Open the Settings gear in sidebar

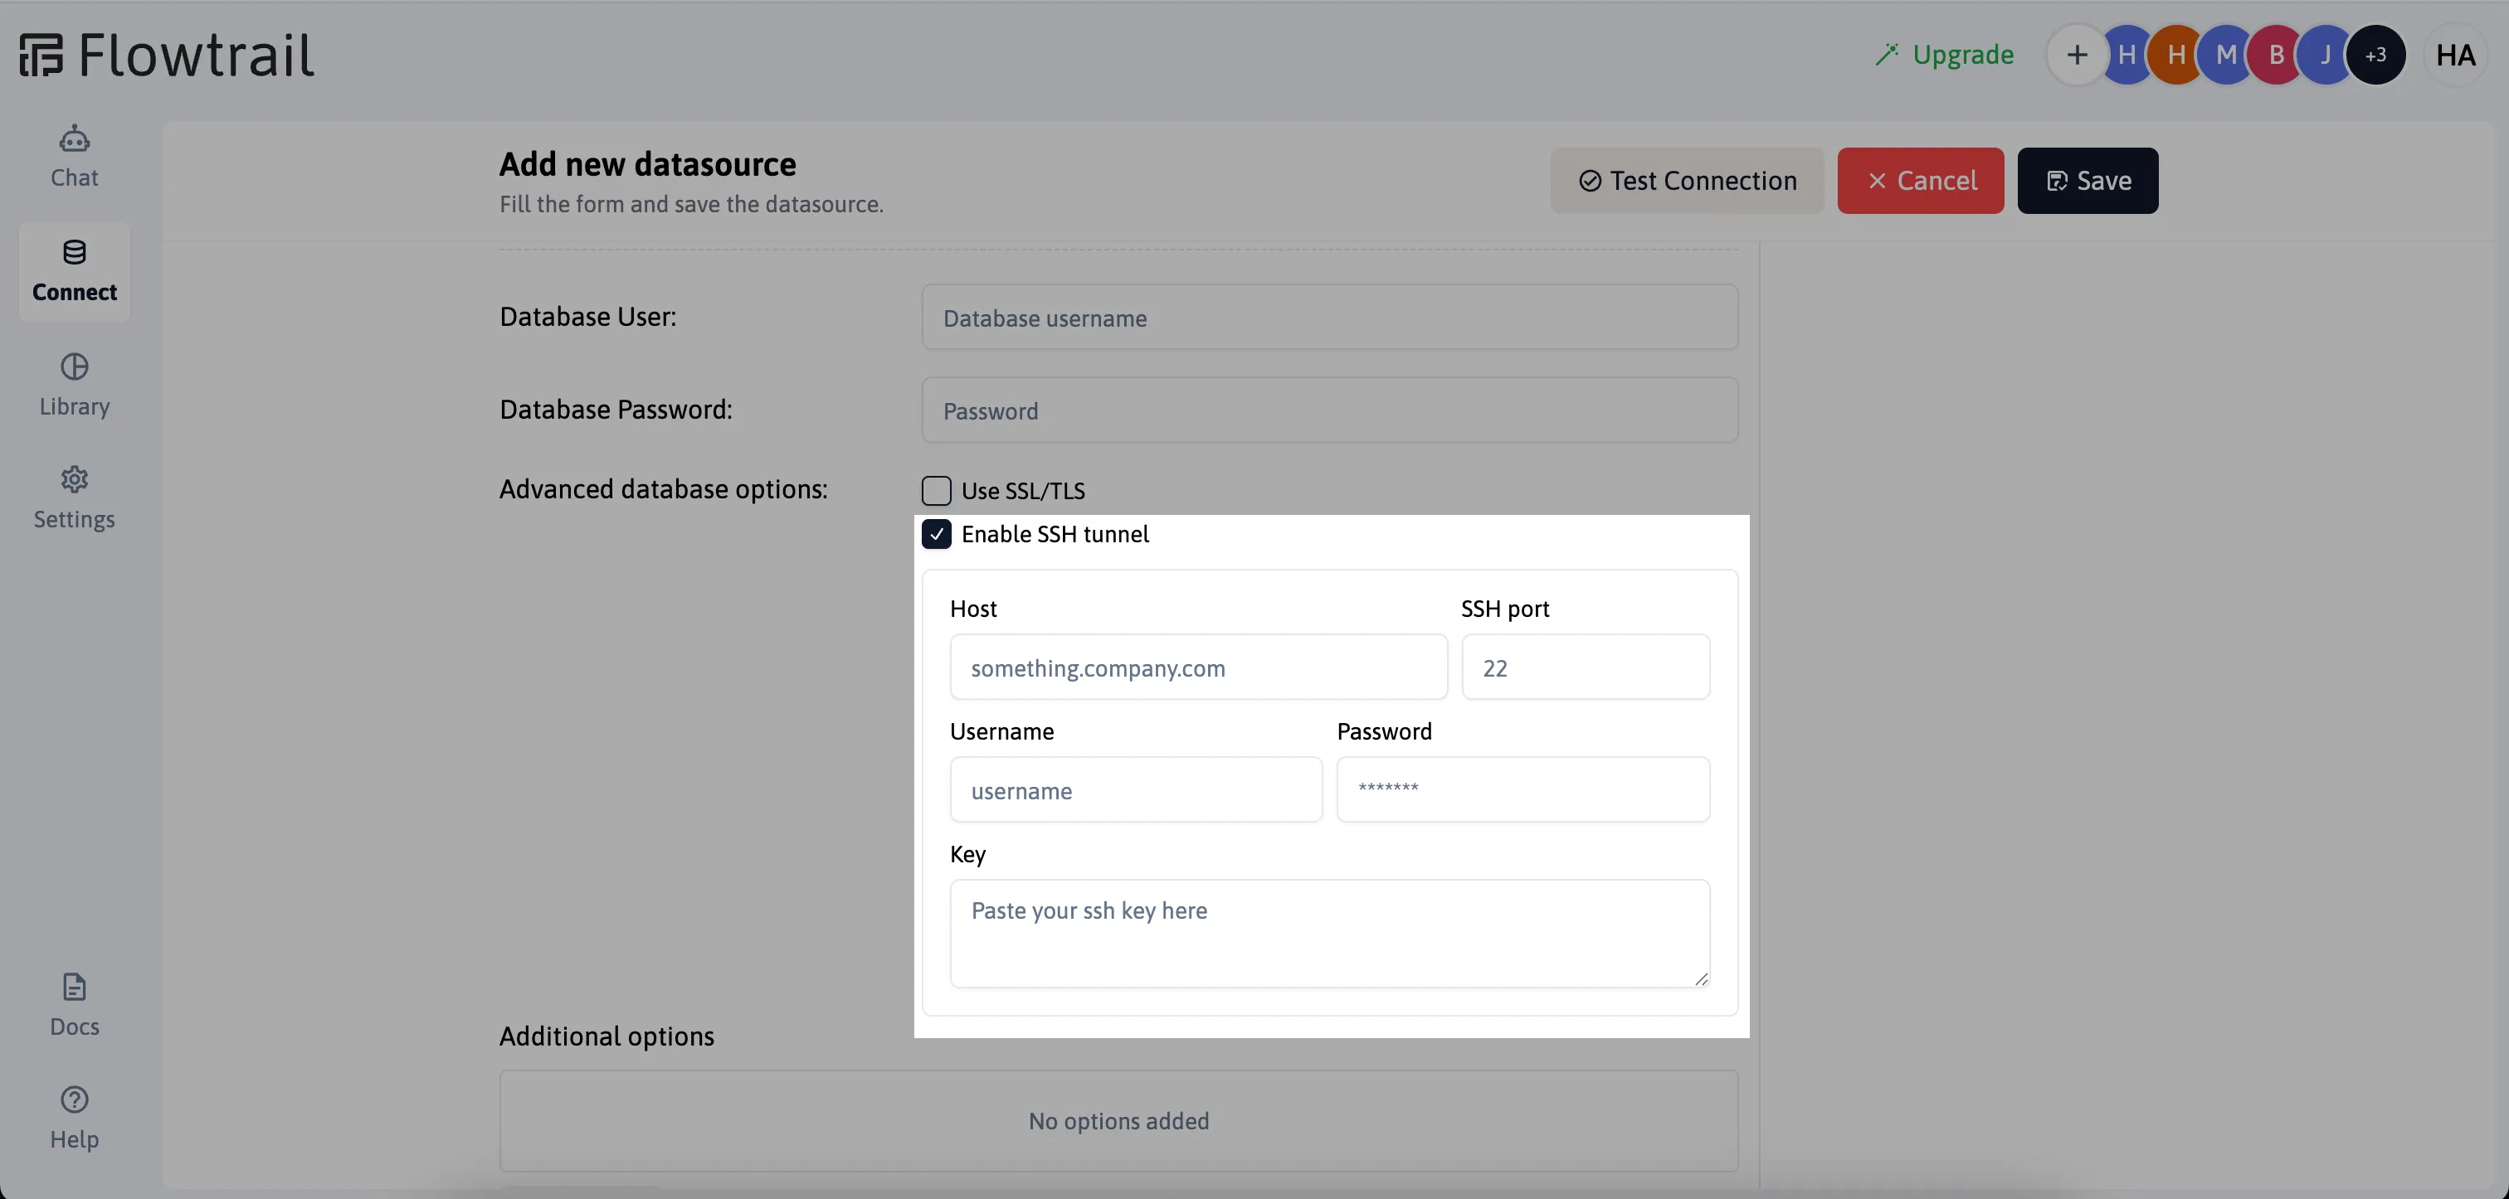74,498
